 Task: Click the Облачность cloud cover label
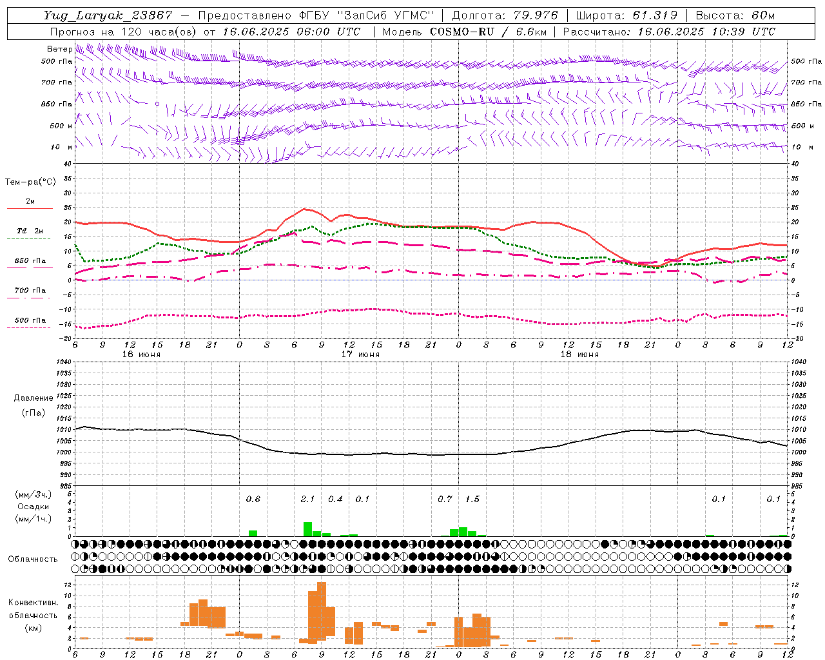click(33, 559)
